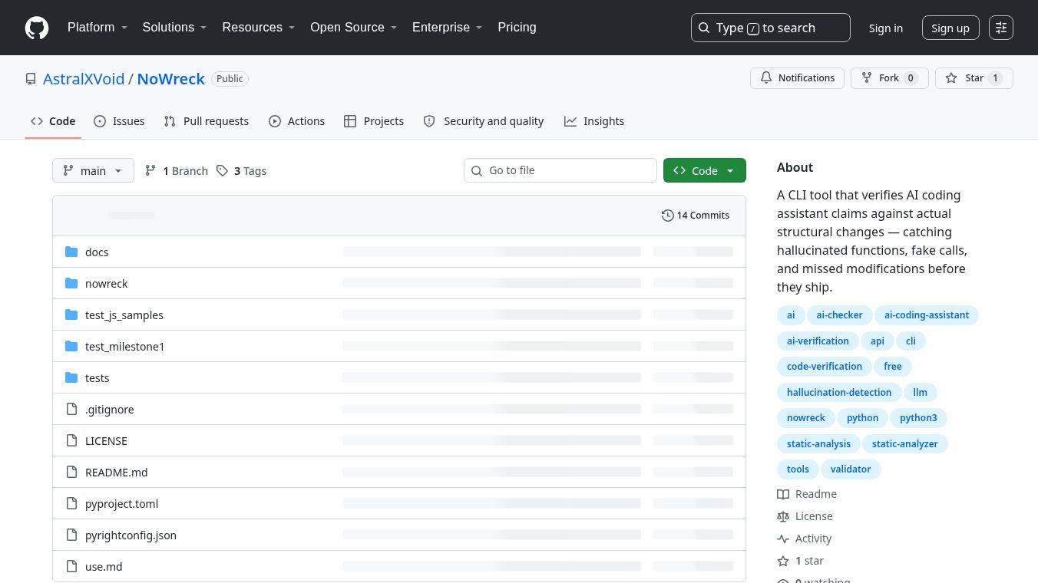Open the test_milestone1 folder name
The height and width of the screenshot is (583, 1038).
pyautogui.click(x=124, y=346)
